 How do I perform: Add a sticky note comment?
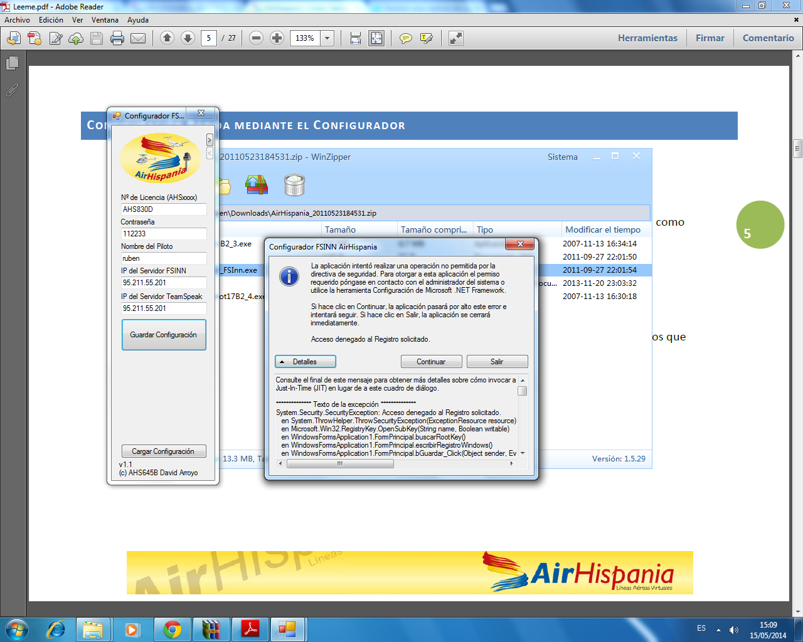coord(406,38)
